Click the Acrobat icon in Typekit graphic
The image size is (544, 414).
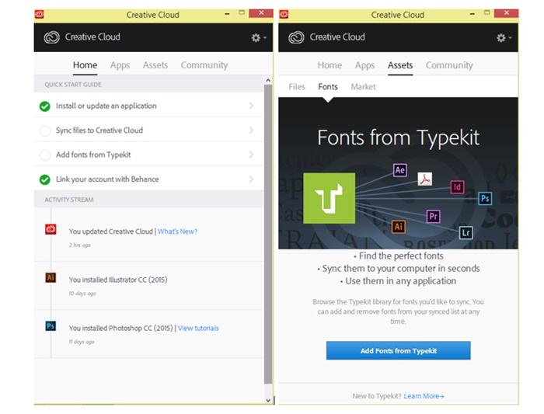[x=424, y=179]
